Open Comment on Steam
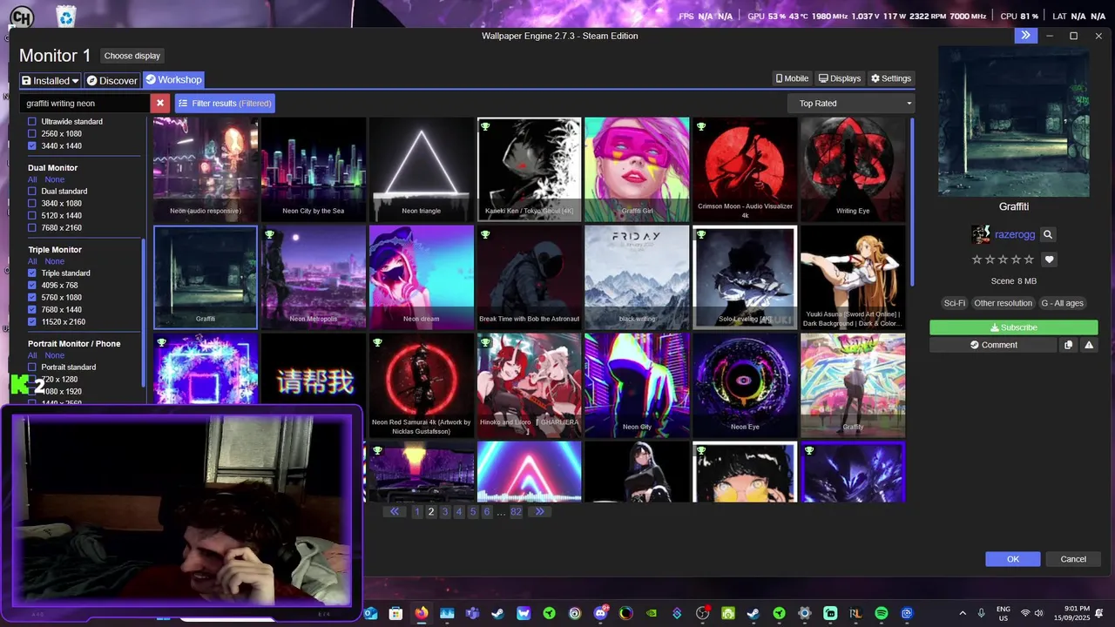The height and width of the screenshot is (627, 1115). (x=993, y=345)
